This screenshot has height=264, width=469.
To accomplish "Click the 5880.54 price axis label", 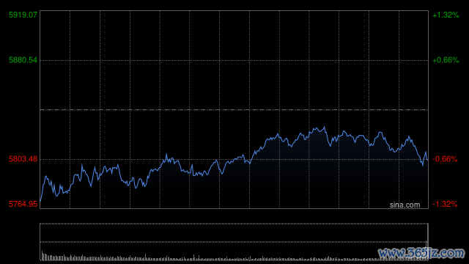I will [x=23, y=60].
